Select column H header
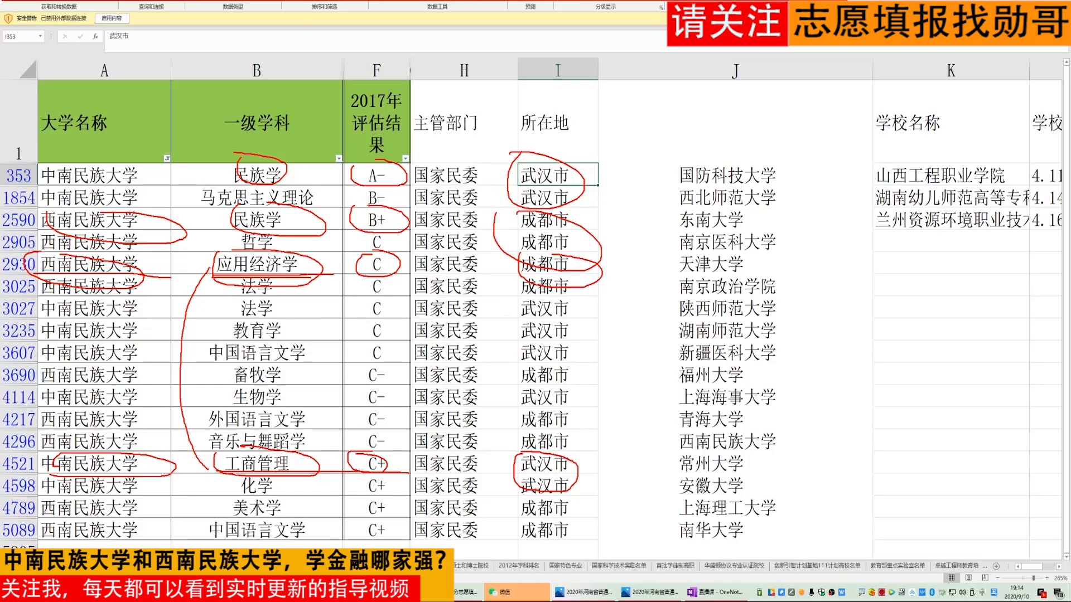1071x602 pixels. (x=464, y=70)
